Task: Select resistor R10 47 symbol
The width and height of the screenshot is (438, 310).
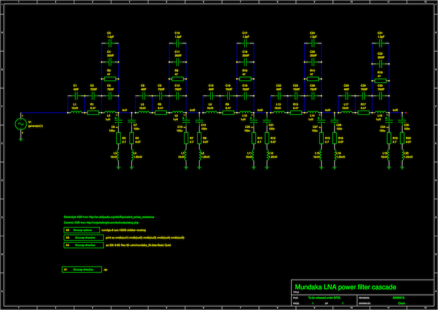Action: point(245,79)
